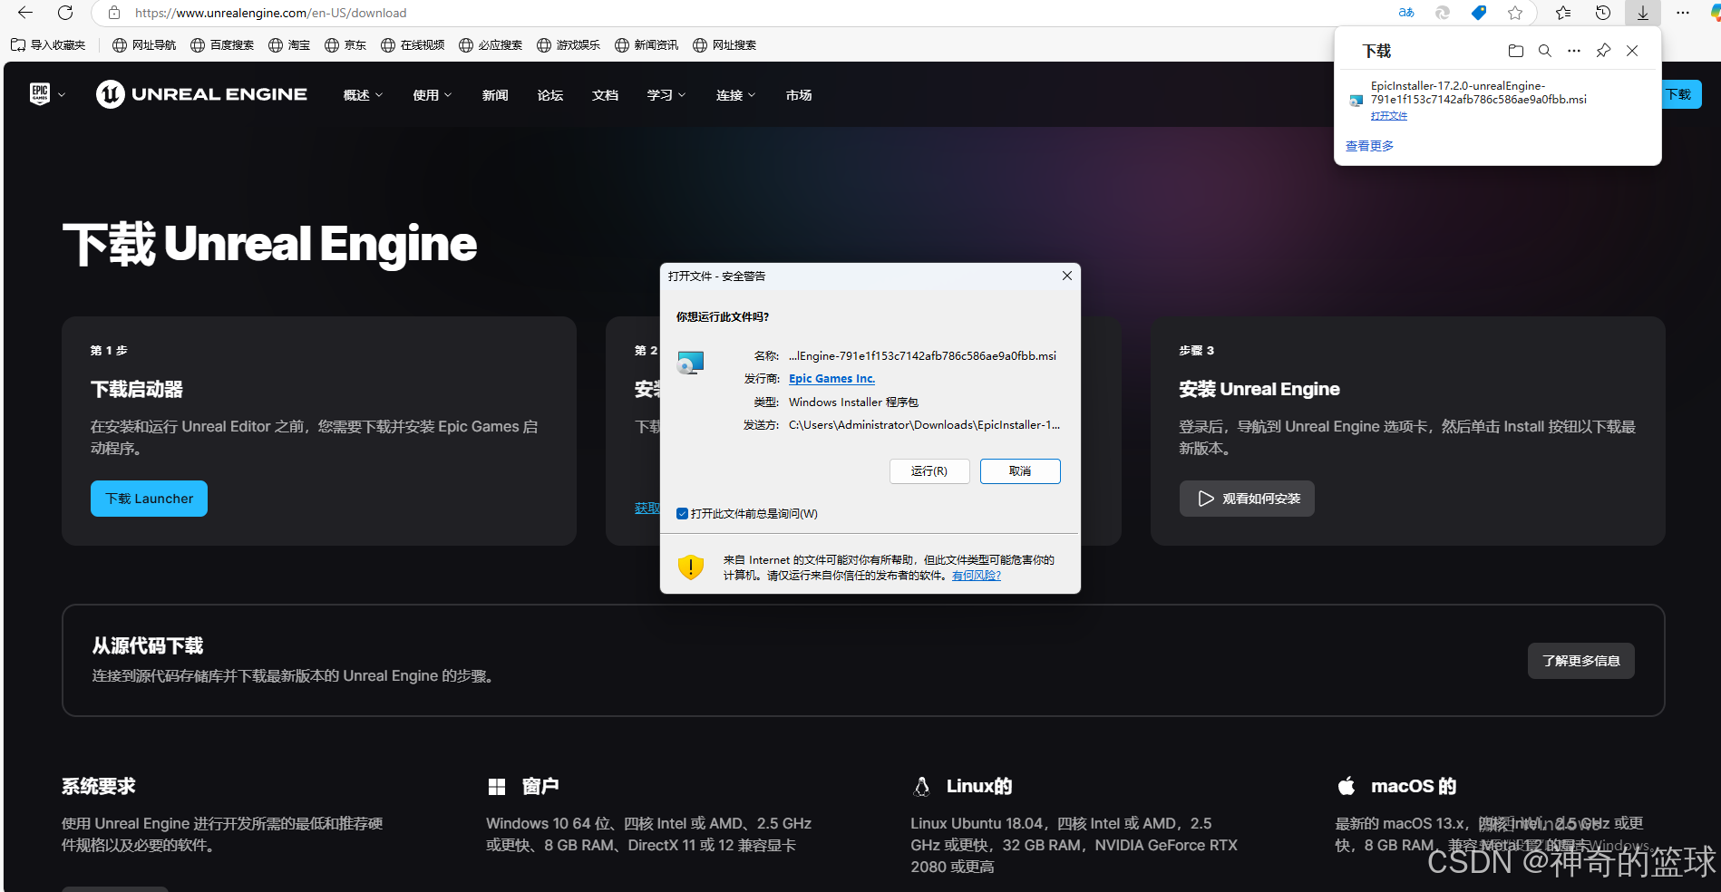
Task: Open the browser settings and more menu
Action: tap(1683, 13)
